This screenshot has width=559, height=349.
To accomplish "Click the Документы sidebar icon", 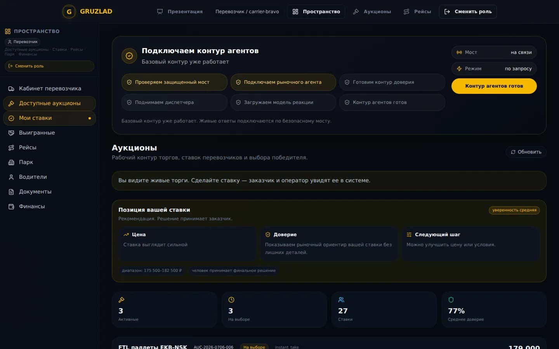I will point(11,192).
